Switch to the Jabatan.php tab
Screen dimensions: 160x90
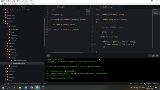click(x=61, y=7)
